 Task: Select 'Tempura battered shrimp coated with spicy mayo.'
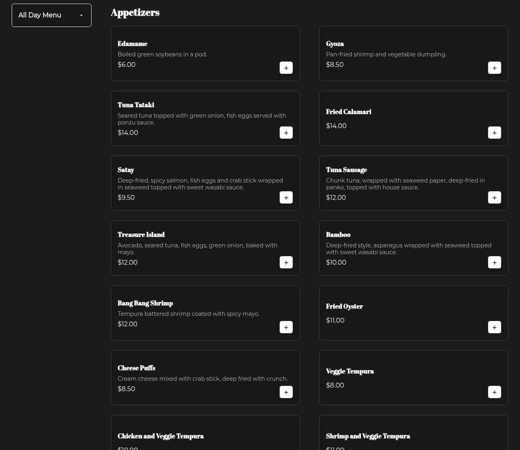coord(189,314)
